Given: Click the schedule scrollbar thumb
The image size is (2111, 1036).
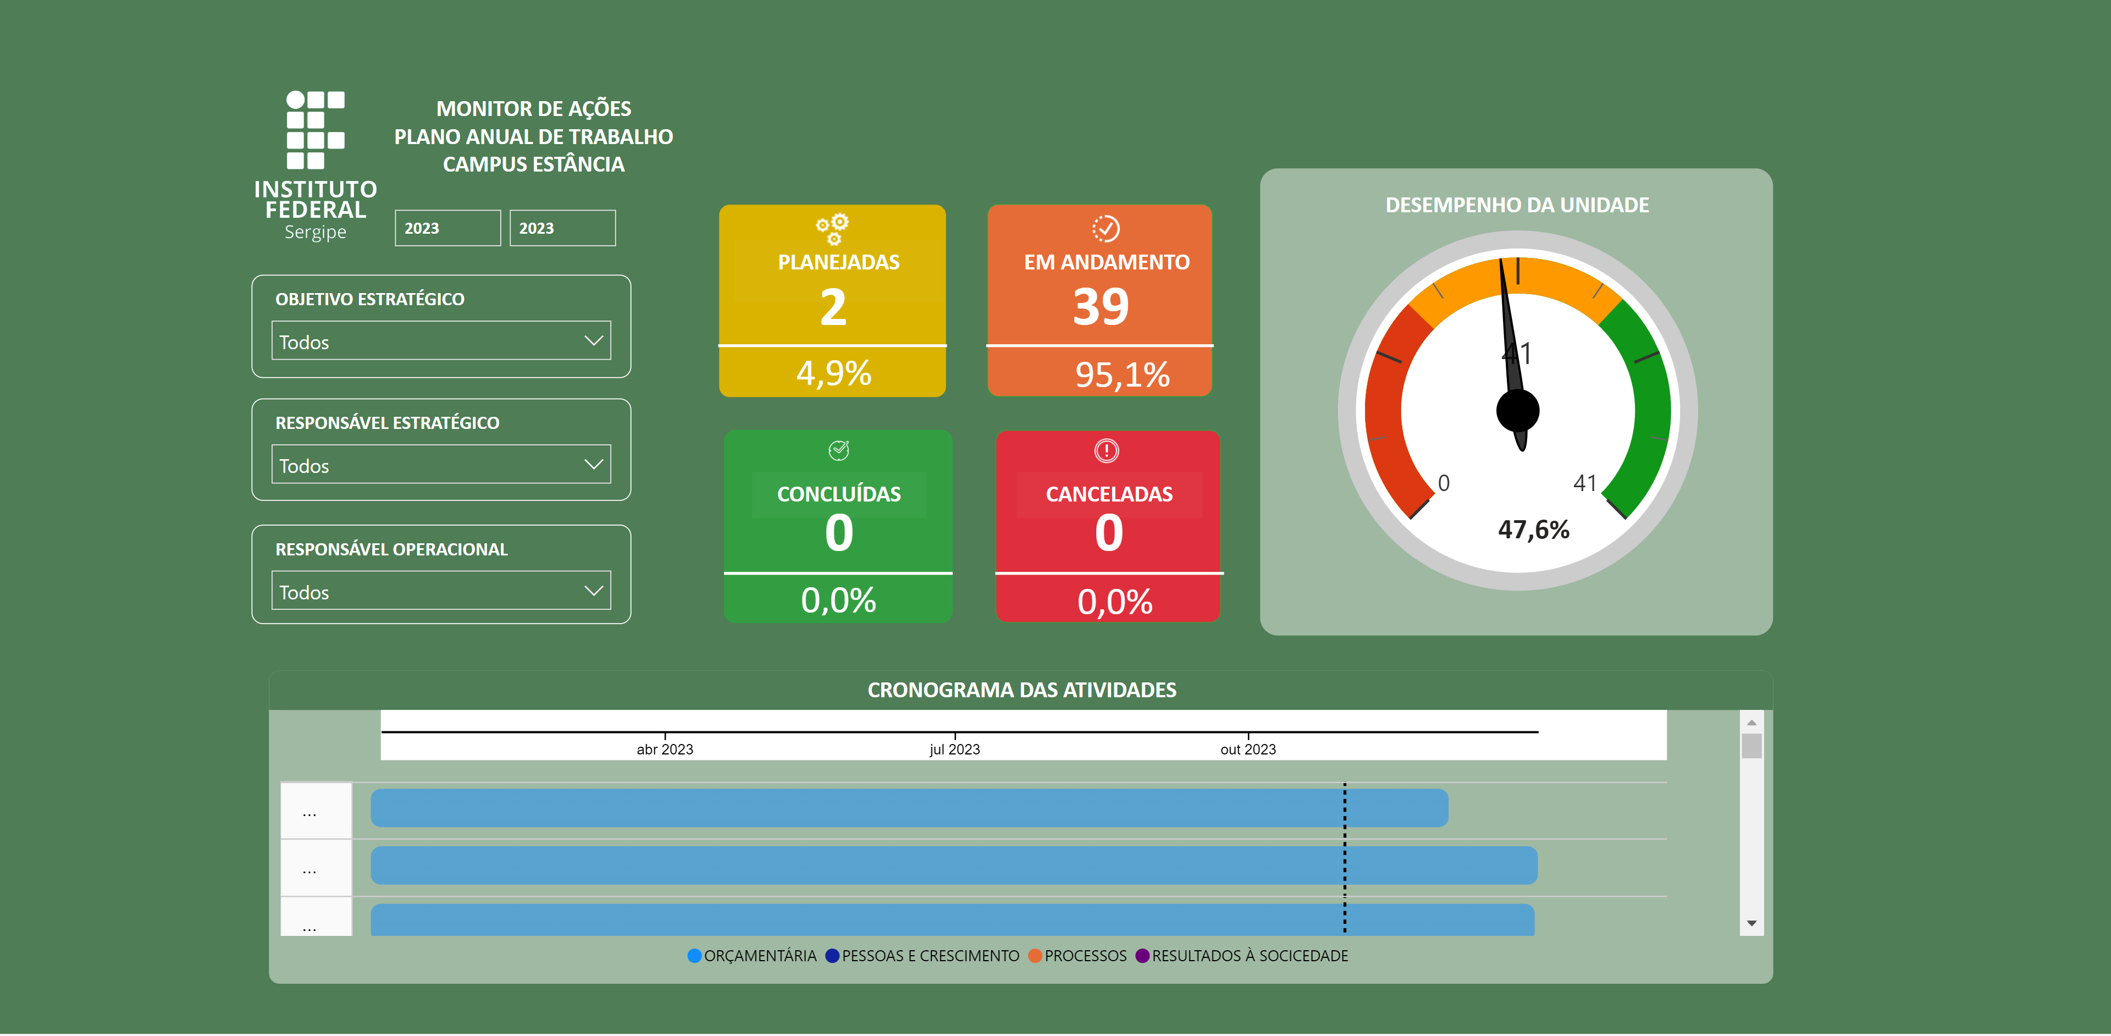Looking at the screenshot, I should [x=1751, y=746].
